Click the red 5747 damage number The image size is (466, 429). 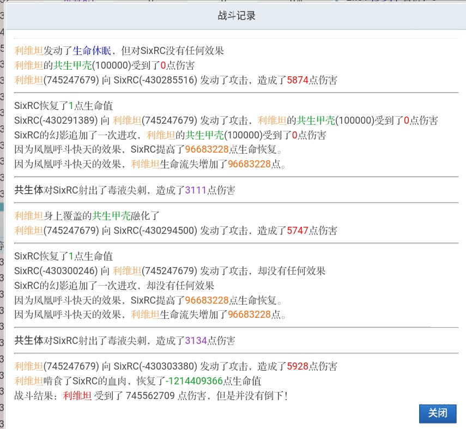(x=298, y=231)
